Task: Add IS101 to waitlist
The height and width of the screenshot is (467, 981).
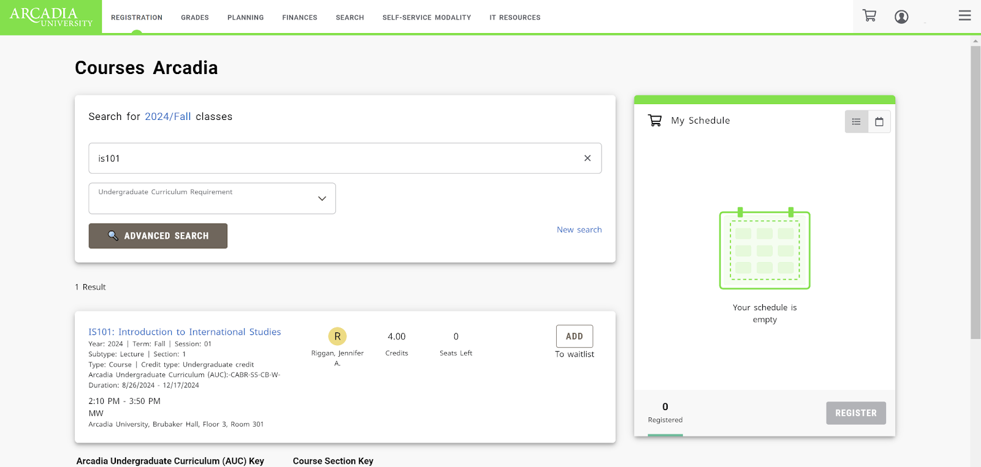Action: (x=574, y=337)
